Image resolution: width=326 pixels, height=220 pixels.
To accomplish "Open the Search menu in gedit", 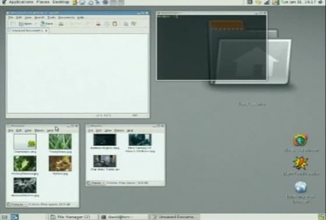I will pos(39,18).
